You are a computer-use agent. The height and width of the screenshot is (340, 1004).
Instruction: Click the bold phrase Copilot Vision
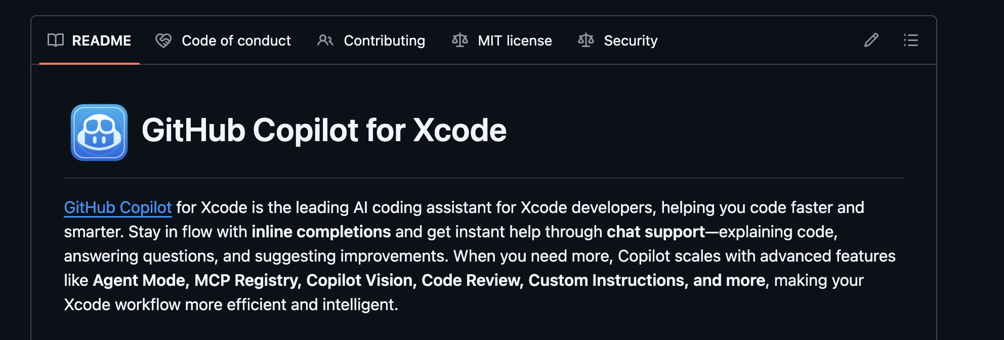360,280
